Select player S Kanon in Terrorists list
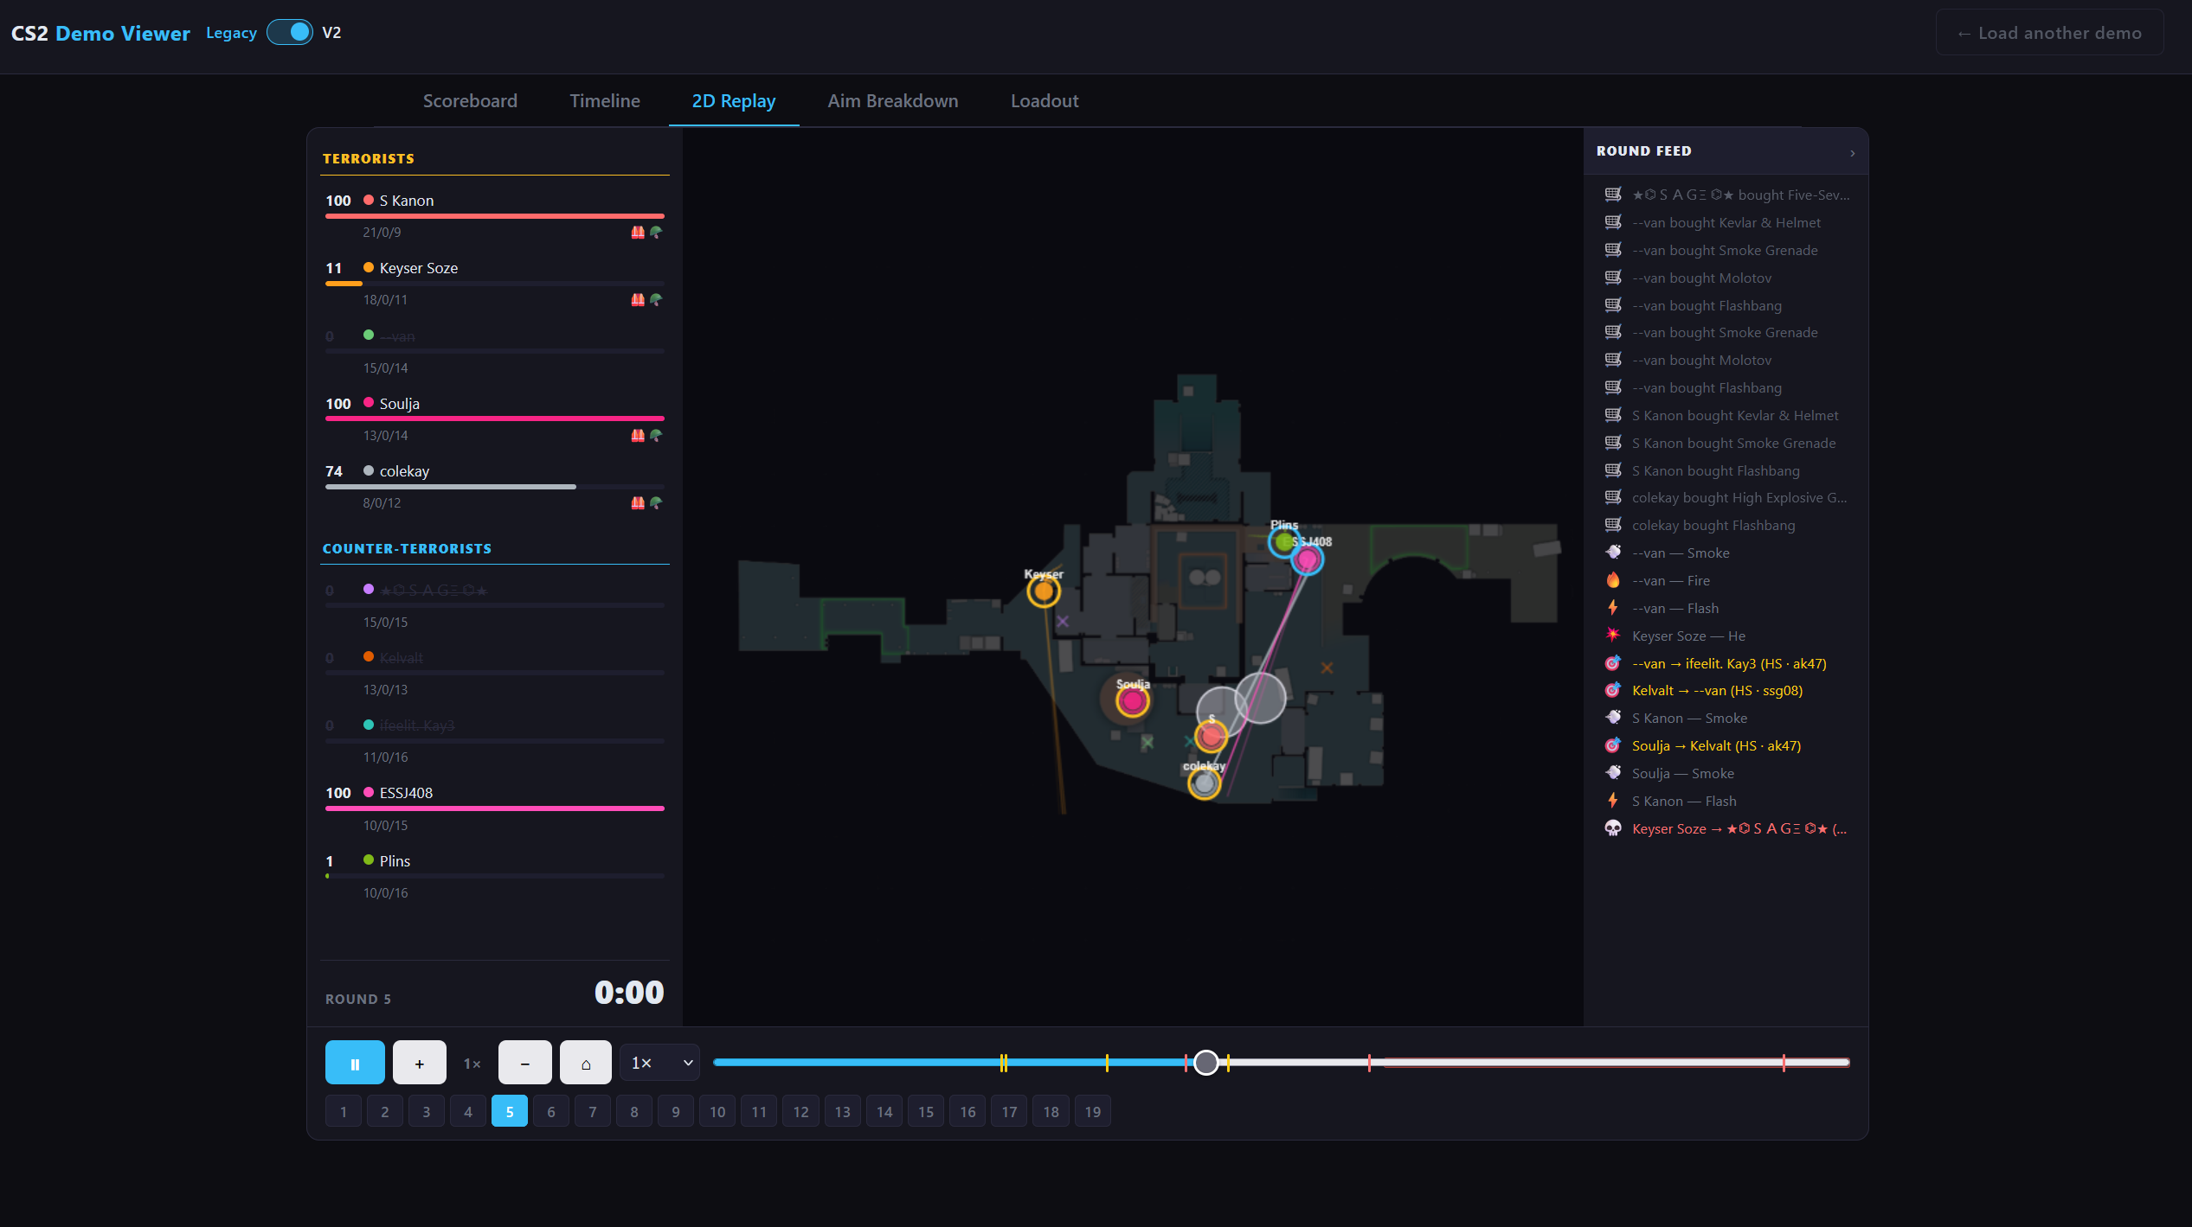Viewport: 2192px width, 1227px height. point(495,214)
